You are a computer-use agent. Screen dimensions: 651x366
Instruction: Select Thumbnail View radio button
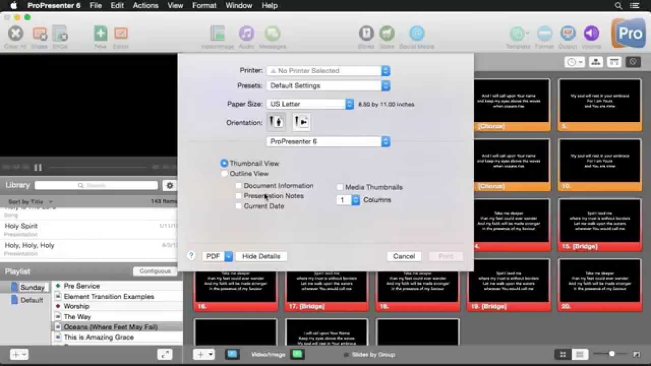click(x=224, y=163)
